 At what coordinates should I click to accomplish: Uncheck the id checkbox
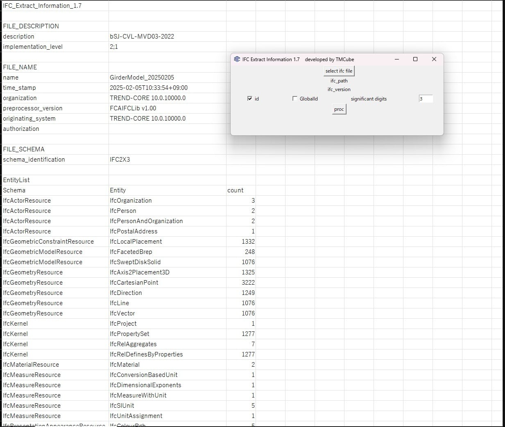click(250, 98)
